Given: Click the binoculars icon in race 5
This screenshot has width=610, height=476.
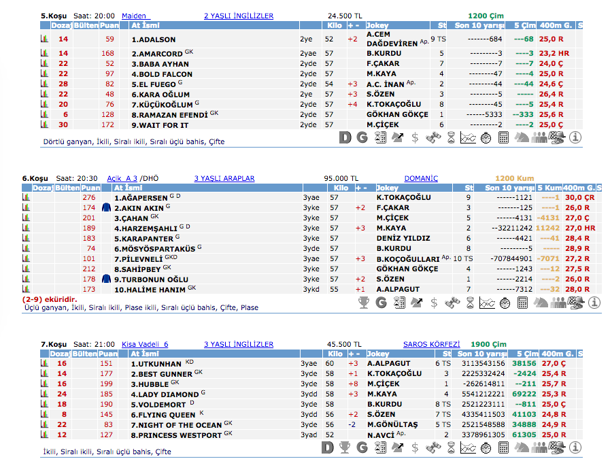Looking at the screenshot, I should coord(433,138).
